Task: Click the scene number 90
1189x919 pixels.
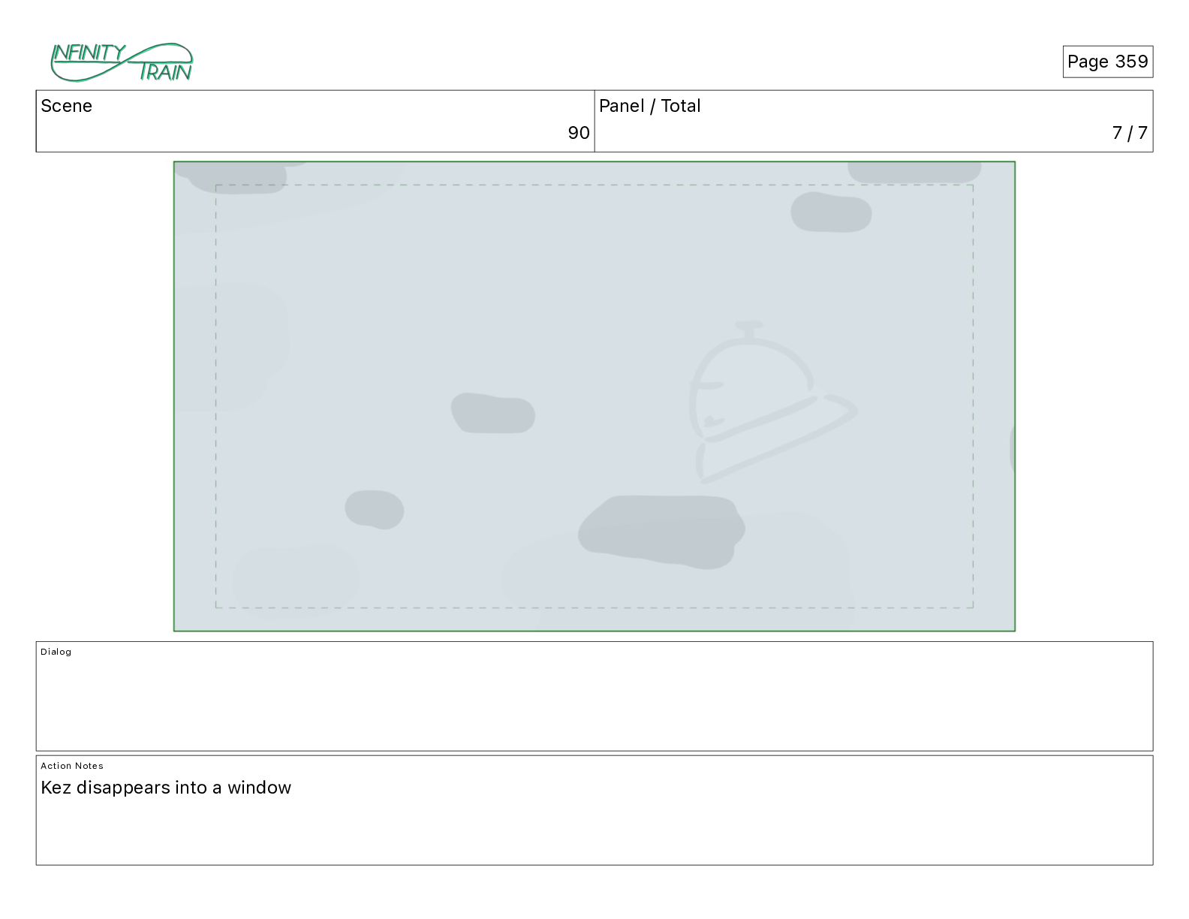Action: coord(578,133)
